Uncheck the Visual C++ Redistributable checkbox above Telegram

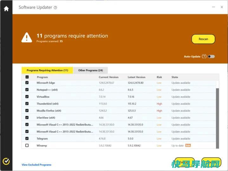tap(27, 131)
